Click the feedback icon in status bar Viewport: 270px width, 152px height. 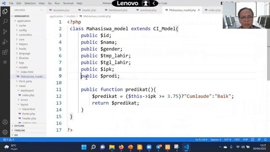coord(259,140)
